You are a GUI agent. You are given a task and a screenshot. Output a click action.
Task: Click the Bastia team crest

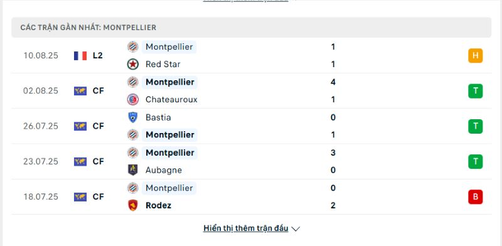tap(132, 117)
